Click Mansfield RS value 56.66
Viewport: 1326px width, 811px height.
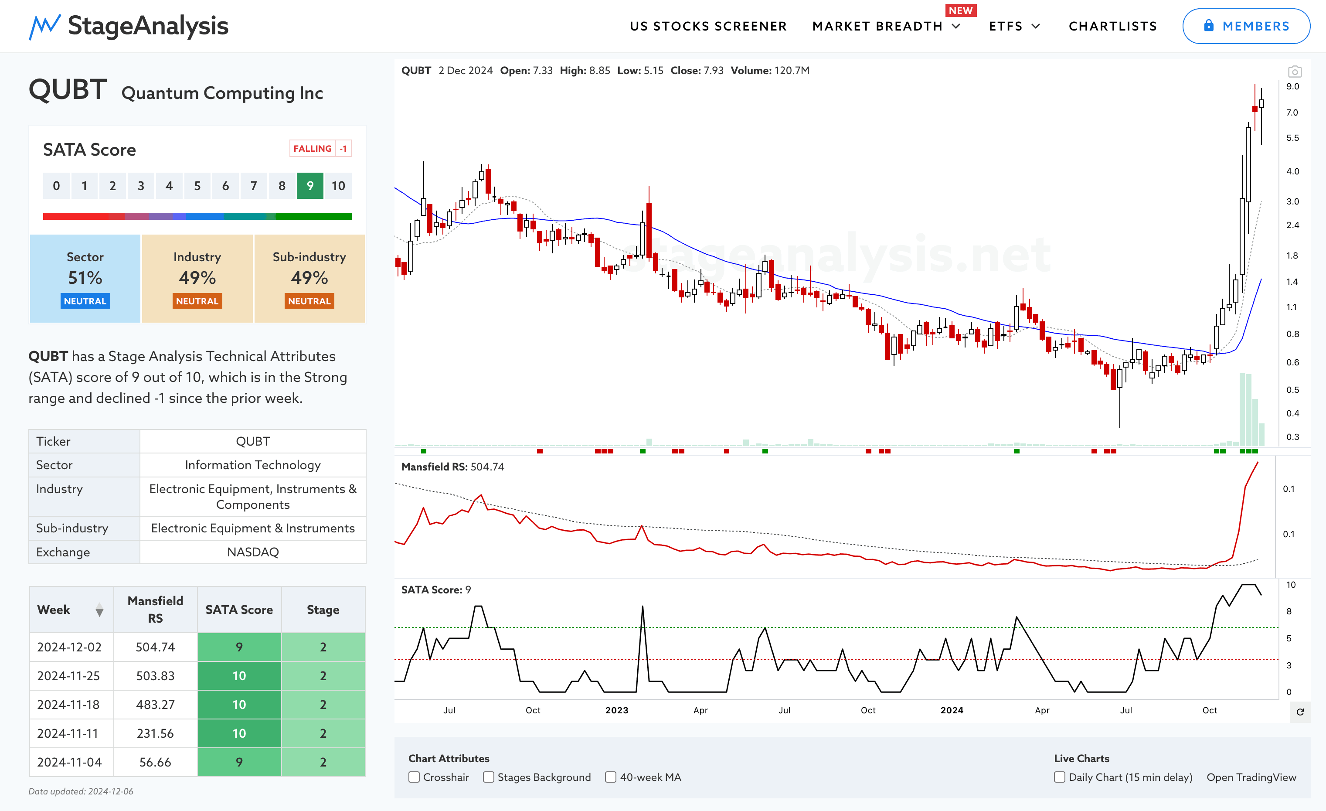[x=155, y=762]
